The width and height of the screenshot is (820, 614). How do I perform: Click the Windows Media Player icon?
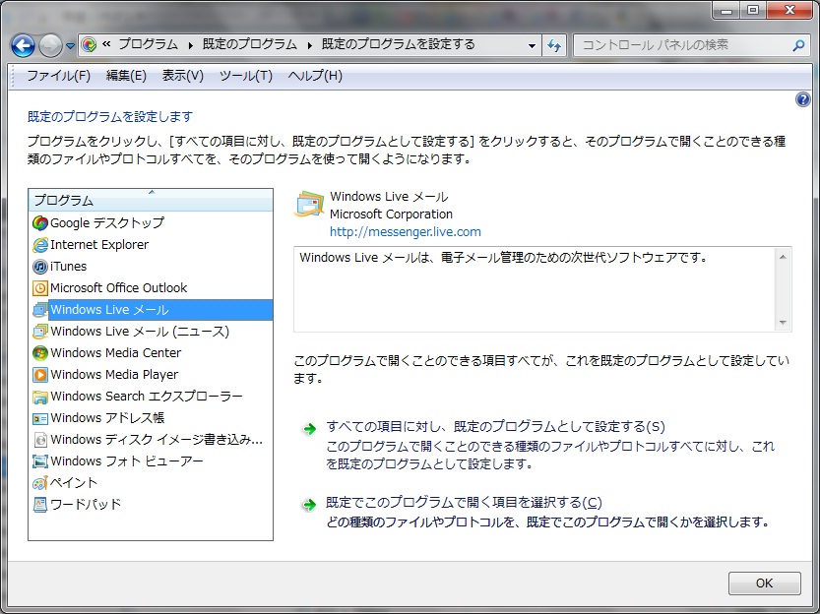[x=39, y=375]
